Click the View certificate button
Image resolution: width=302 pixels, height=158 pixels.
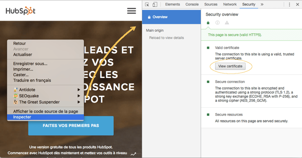tap(230, 66)
